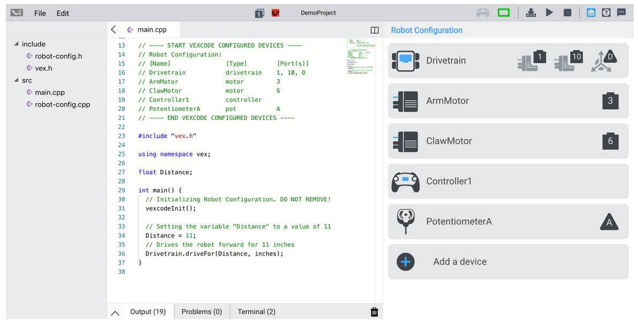Screen dimensions: 638x325
Task: Click the code minimap preview
Action: click(362, 56)
